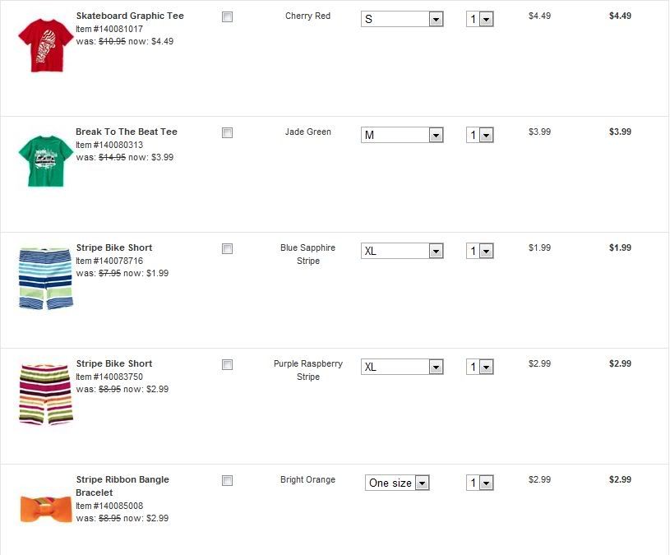This screenshot has width=670, height=555.
Task: Click the orange Ribbon Bangle Bracelet image
Action: (46, 508)
